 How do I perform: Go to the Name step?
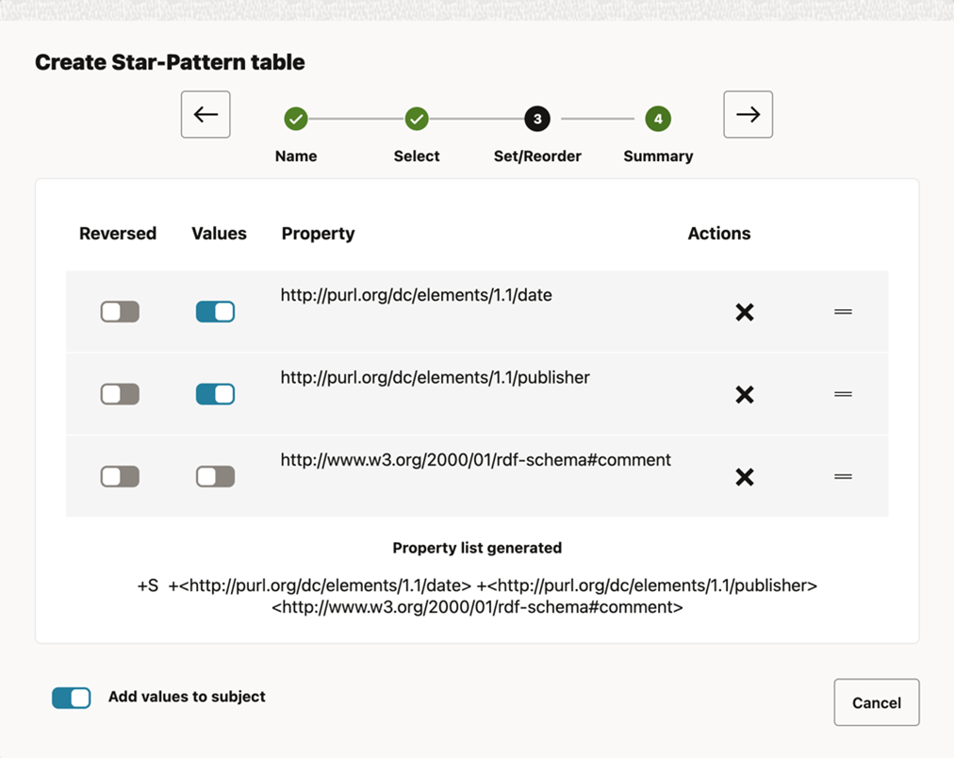pos(296,120)
